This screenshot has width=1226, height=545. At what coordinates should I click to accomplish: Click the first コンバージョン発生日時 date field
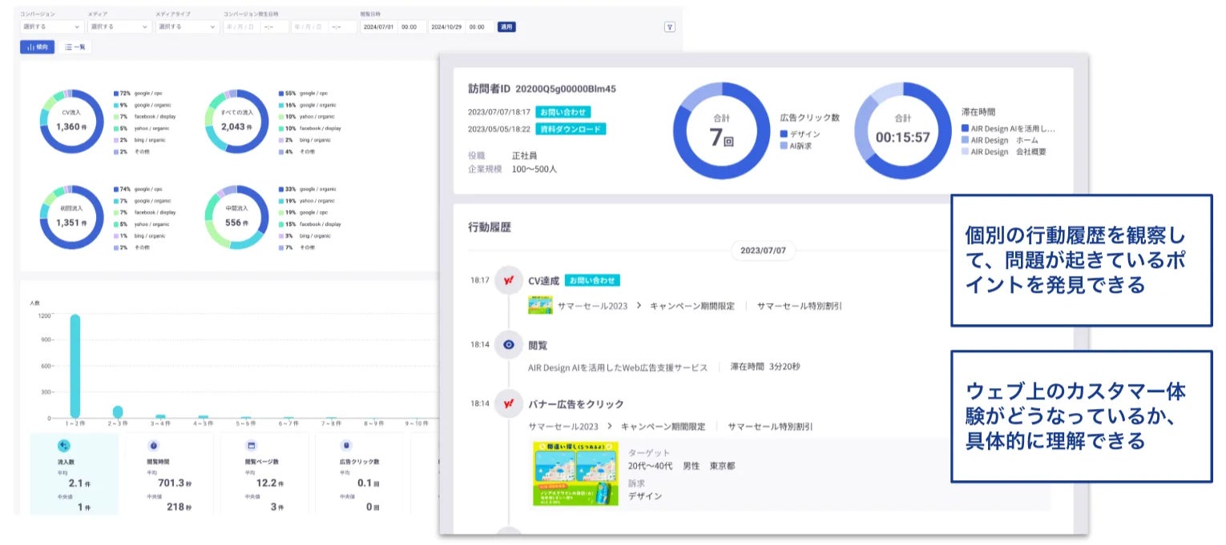pos(241,26)
